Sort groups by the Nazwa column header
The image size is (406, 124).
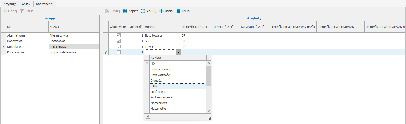(x=74, y=27)
